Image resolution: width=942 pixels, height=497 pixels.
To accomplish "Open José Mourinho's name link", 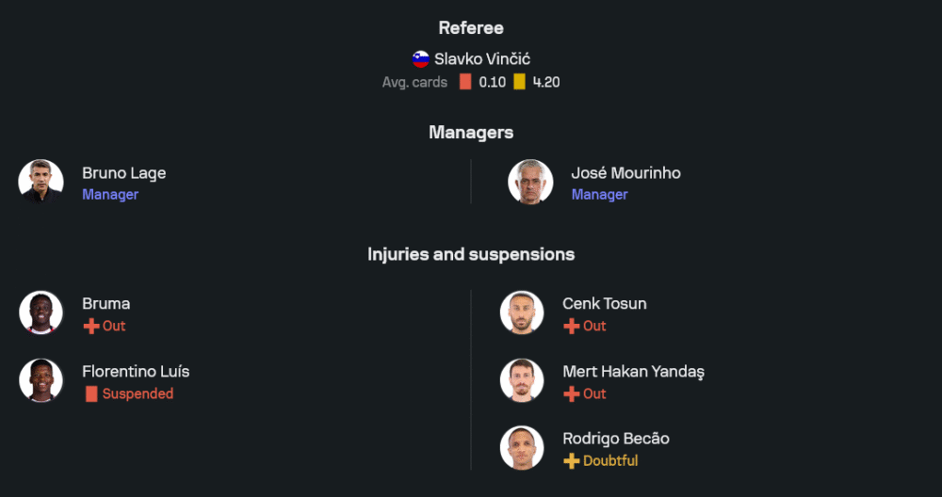I will coord(625,173).
